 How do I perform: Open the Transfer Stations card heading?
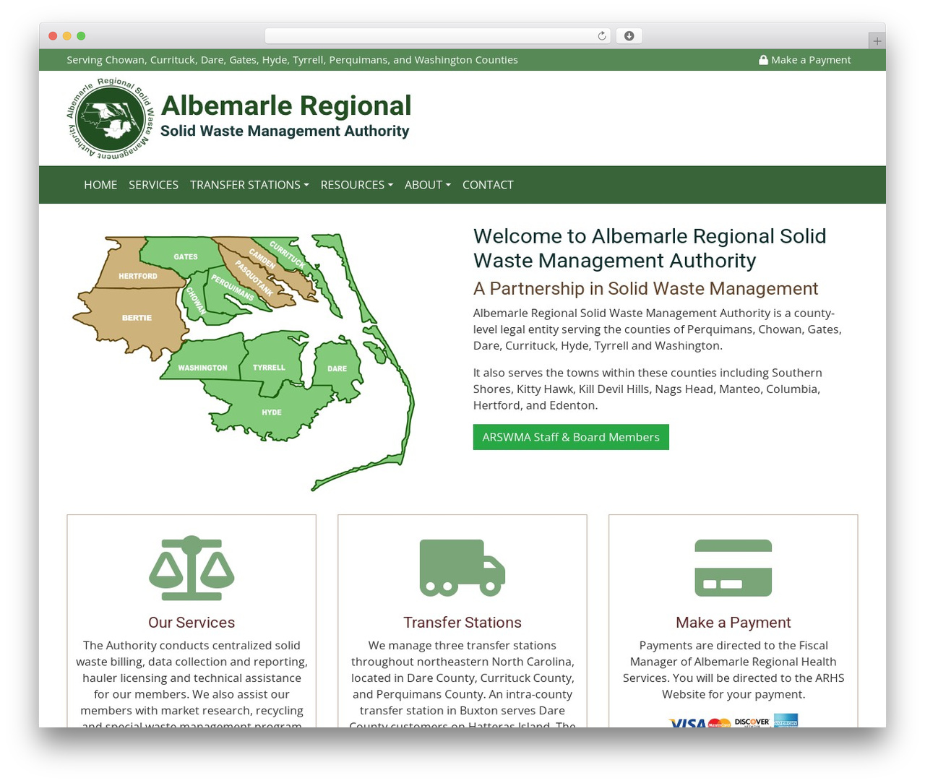coord(462,623)
